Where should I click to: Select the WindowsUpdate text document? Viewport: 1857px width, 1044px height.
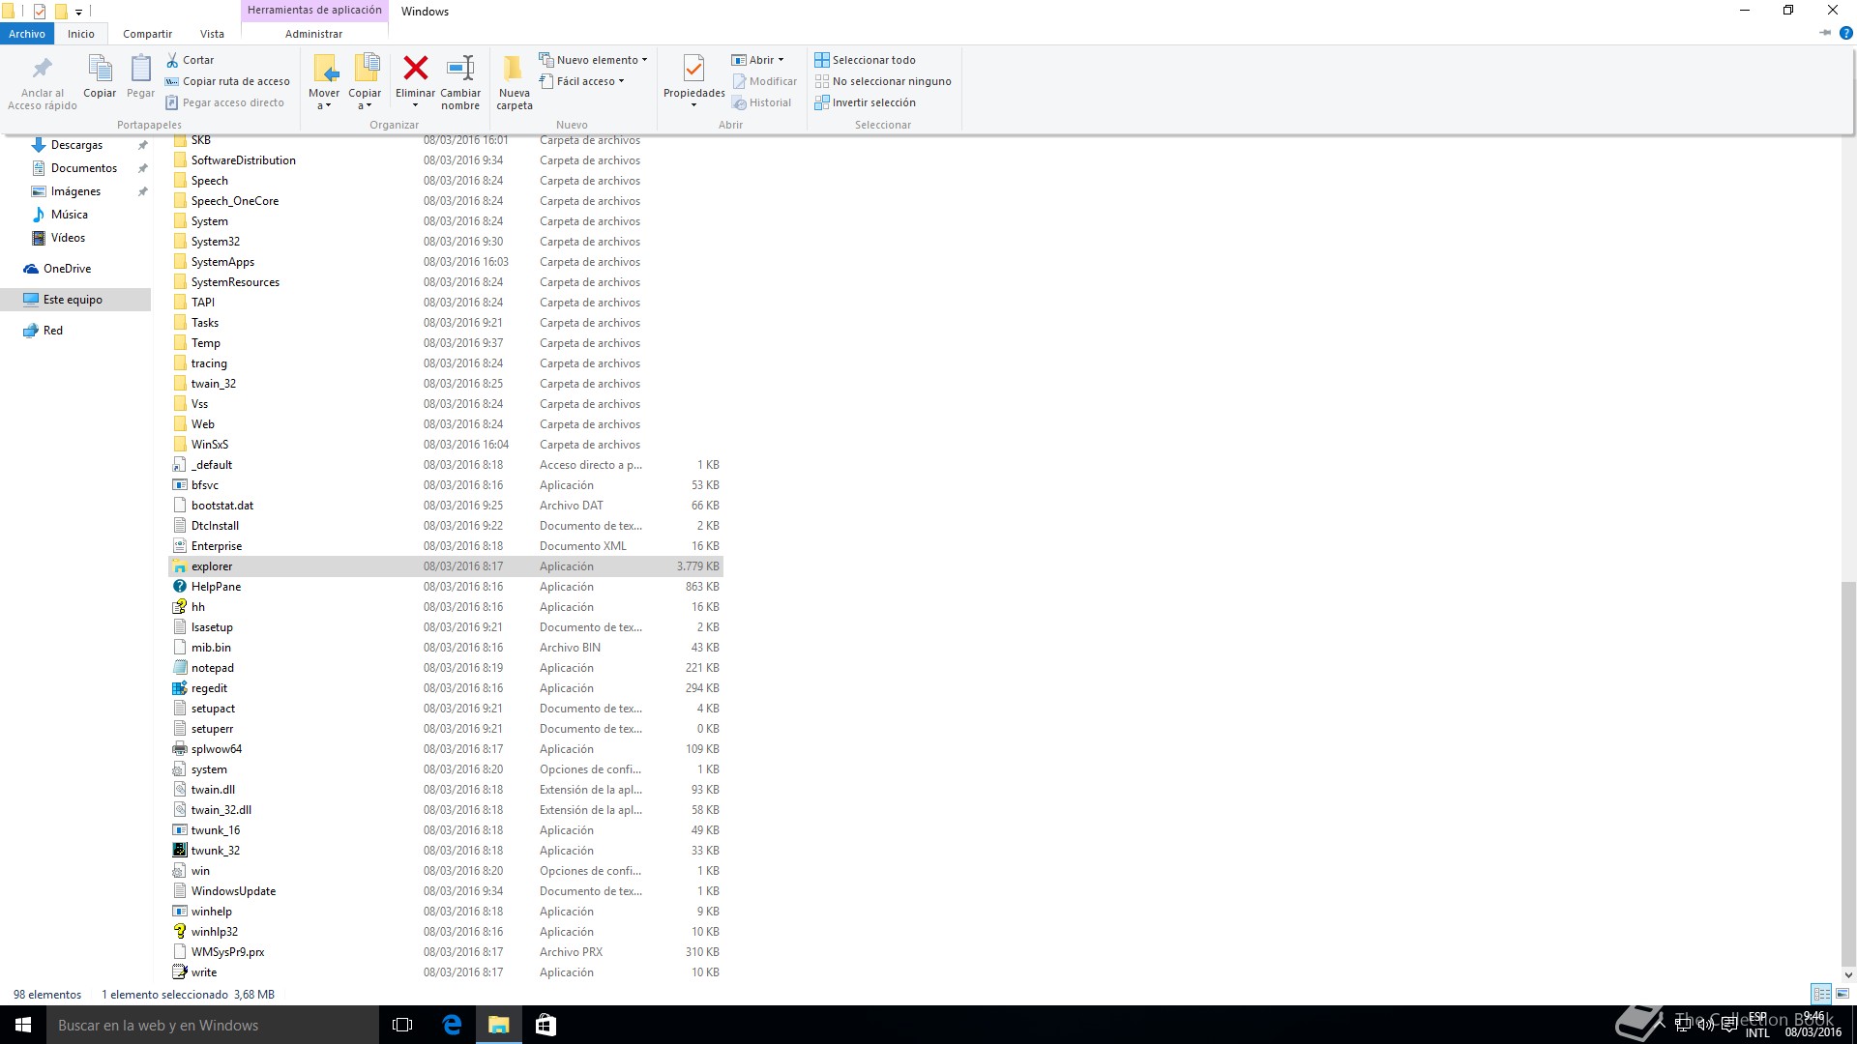coord(233,891)
